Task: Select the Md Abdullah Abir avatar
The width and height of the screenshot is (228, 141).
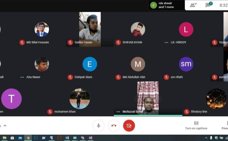Action: (138, 64)
